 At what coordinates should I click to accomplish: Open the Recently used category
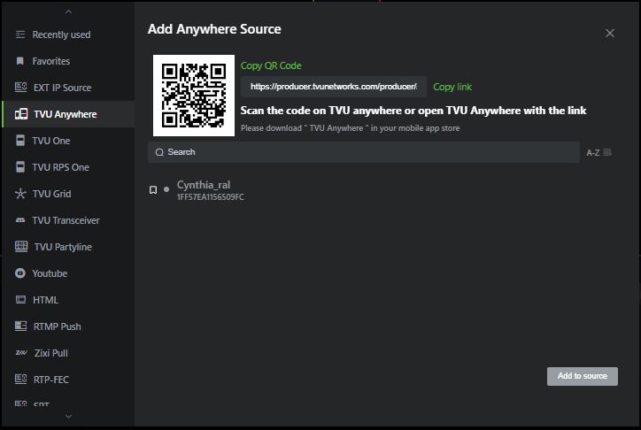68,35
